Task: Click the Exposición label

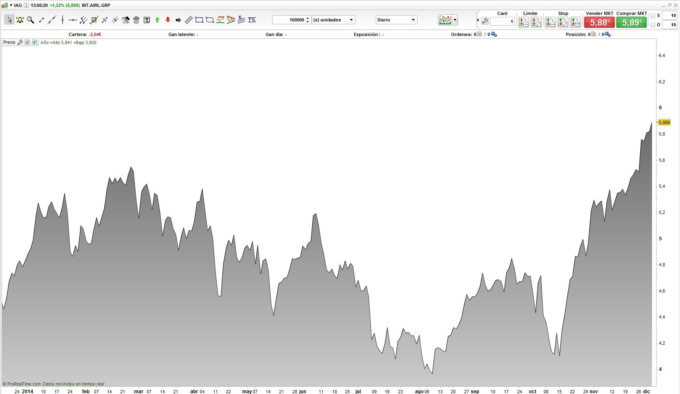Action: [367, 34]
